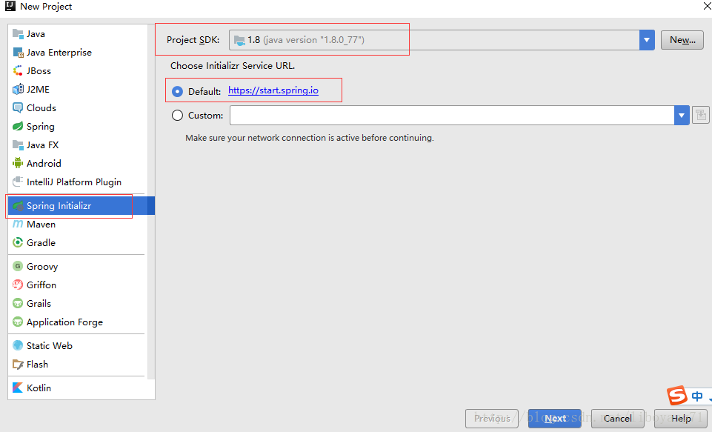
Task: Click the JBoss icon
Action: click(x=18, y=71)
